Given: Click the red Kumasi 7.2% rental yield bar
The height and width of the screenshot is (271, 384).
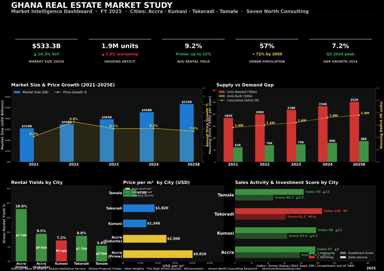Looking at the screenshot, I should tap(61, 250).
